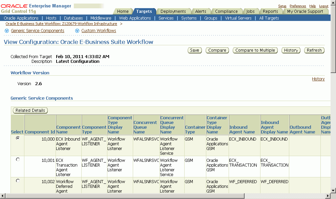336x199 pixels.
Task: Go to the Alerts tab
Action: click(201, 11)
